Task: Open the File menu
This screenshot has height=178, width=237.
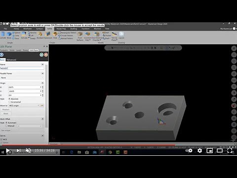Action: coord(5,29)
